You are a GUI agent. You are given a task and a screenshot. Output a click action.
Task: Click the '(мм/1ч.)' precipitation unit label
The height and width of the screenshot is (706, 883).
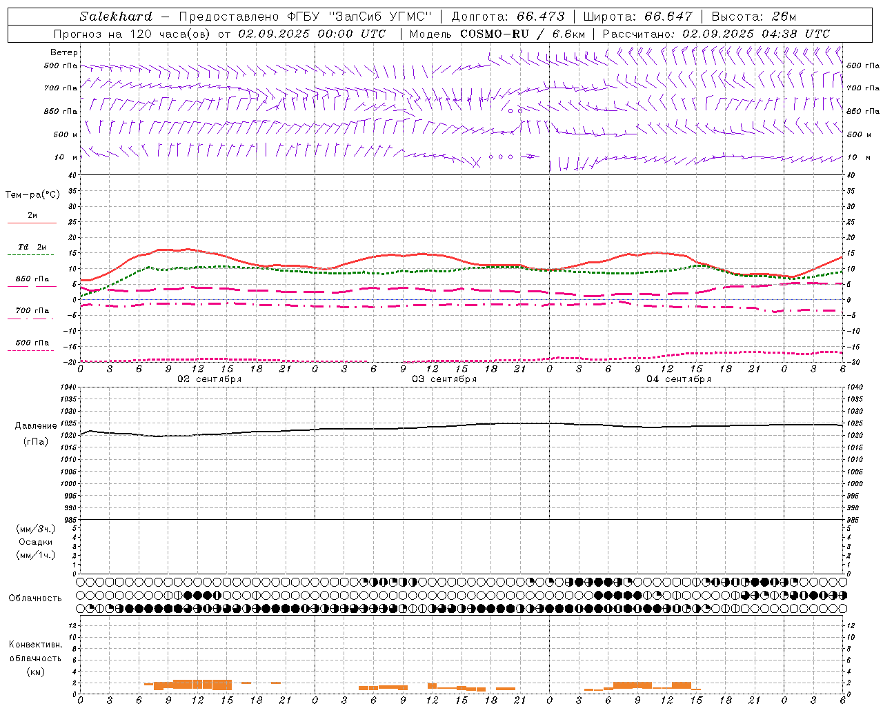point(36,555)
